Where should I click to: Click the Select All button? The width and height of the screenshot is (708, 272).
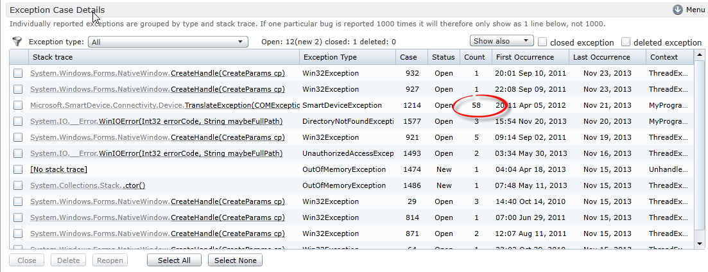pos(175,260)
